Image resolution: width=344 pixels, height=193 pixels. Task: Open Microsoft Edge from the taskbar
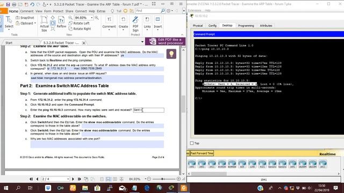[x=147, y=188]
